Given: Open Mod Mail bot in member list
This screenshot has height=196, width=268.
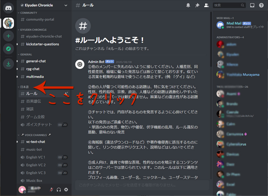Looking at the screenshot, I should pyautogui.click(x=240, y=25).
